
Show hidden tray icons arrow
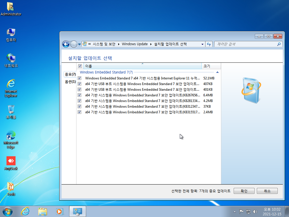tap(235, 212)
